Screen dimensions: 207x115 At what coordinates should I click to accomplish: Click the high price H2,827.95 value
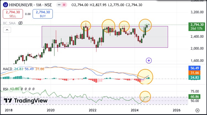(x=98, y=5)
